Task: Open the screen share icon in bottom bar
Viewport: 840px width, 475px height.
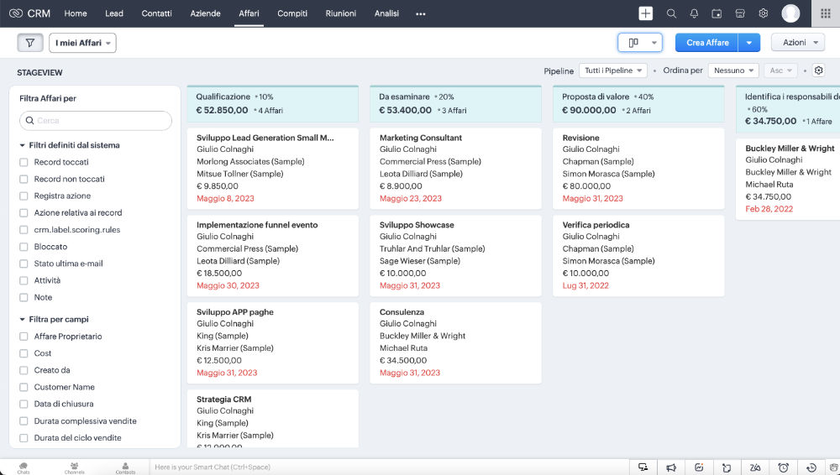Action: [643, 467]
